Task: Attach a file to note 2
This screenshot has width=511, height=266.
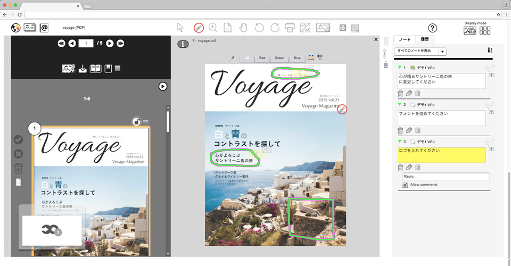Action: point(409,130)
